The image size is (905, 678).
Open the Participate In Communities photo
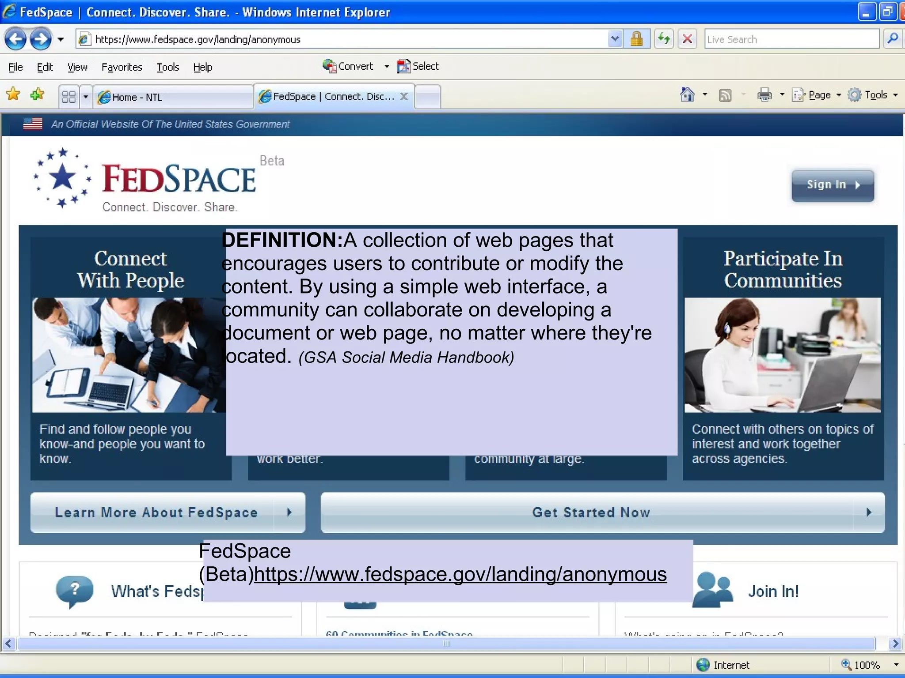(x=782, y=355)
